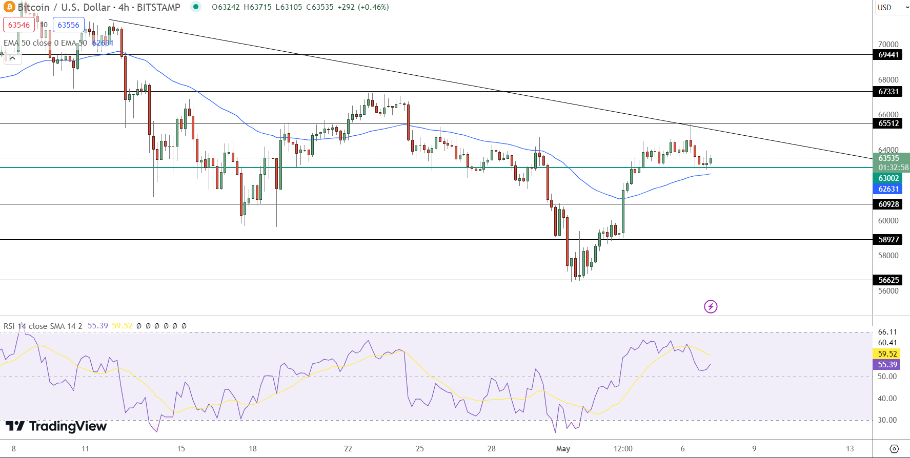Collapse the indicator legend with the chevron
This screenshot has height=458, width=910.
[x=12, y=58]
